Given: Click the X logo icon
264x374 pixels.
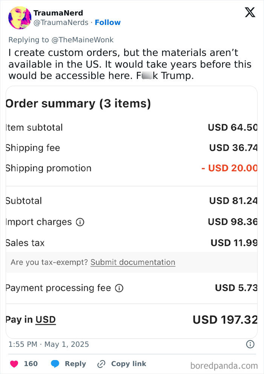Looking at the screenshot, I should (250, 12).
